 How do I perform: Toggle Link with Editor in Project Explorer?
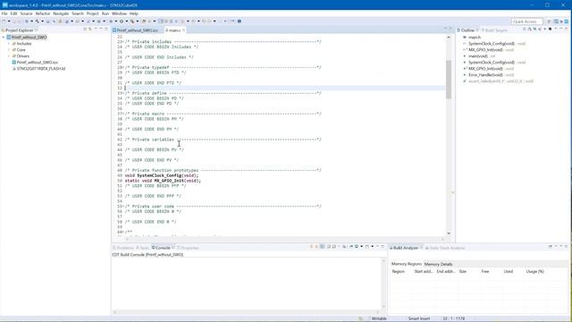point(90,30)
